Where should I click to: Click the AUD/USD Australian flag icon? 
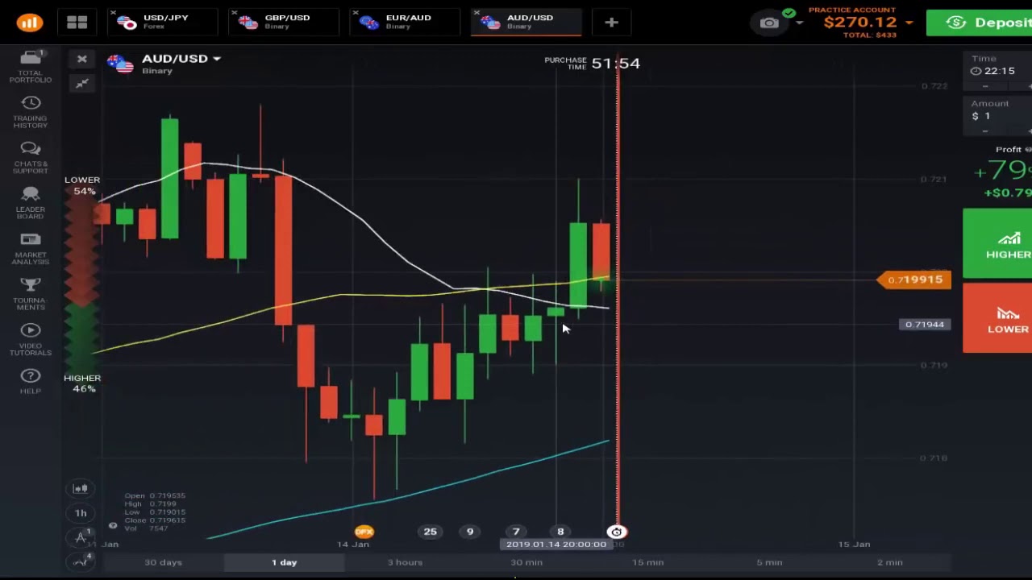point(121,64)
